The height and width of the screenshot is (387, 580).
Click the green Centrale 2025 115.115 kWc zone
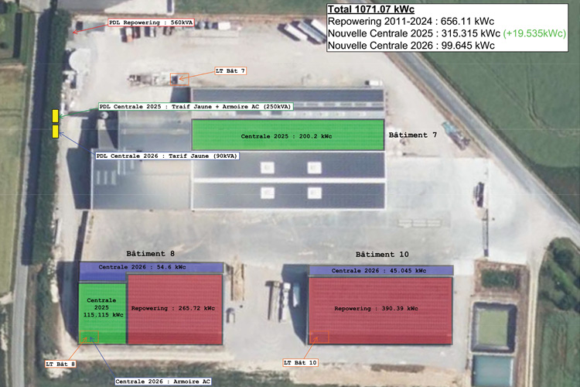pos(102,308)
